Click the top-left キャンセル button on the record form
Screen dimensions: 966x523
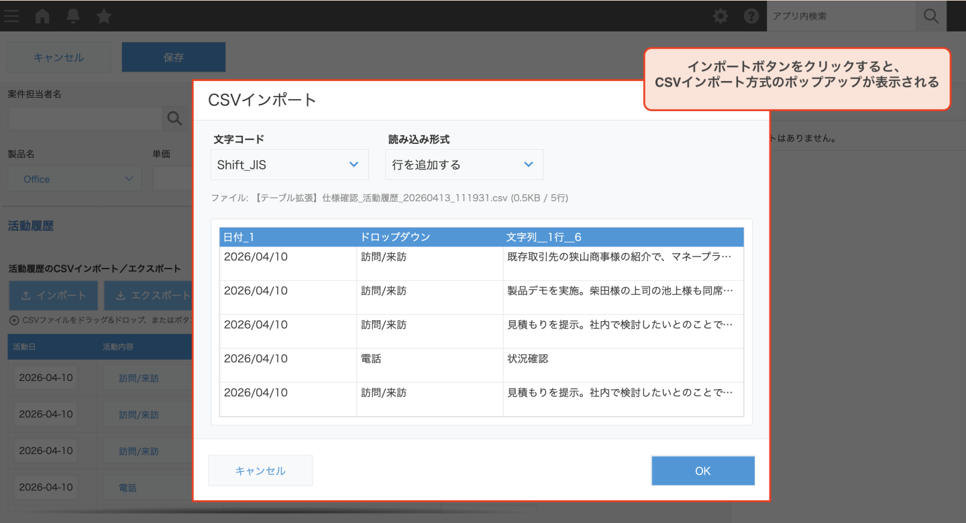click(59, 58)
